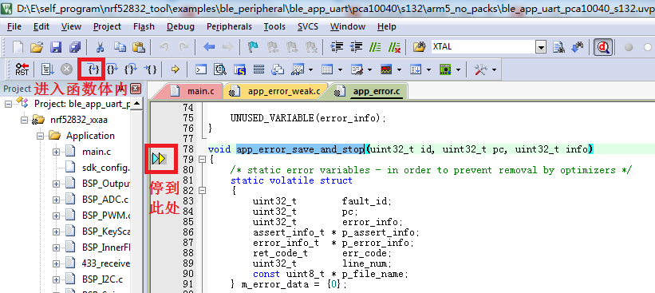Toggle Registers window icon
Viewport: 655px width, 293px height.
point(258,69)
